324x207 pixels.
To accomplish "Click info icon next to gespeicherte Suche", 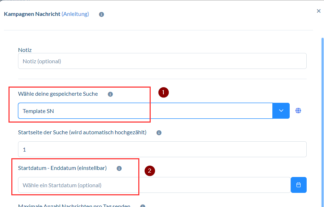I will [x=110, y=94].
